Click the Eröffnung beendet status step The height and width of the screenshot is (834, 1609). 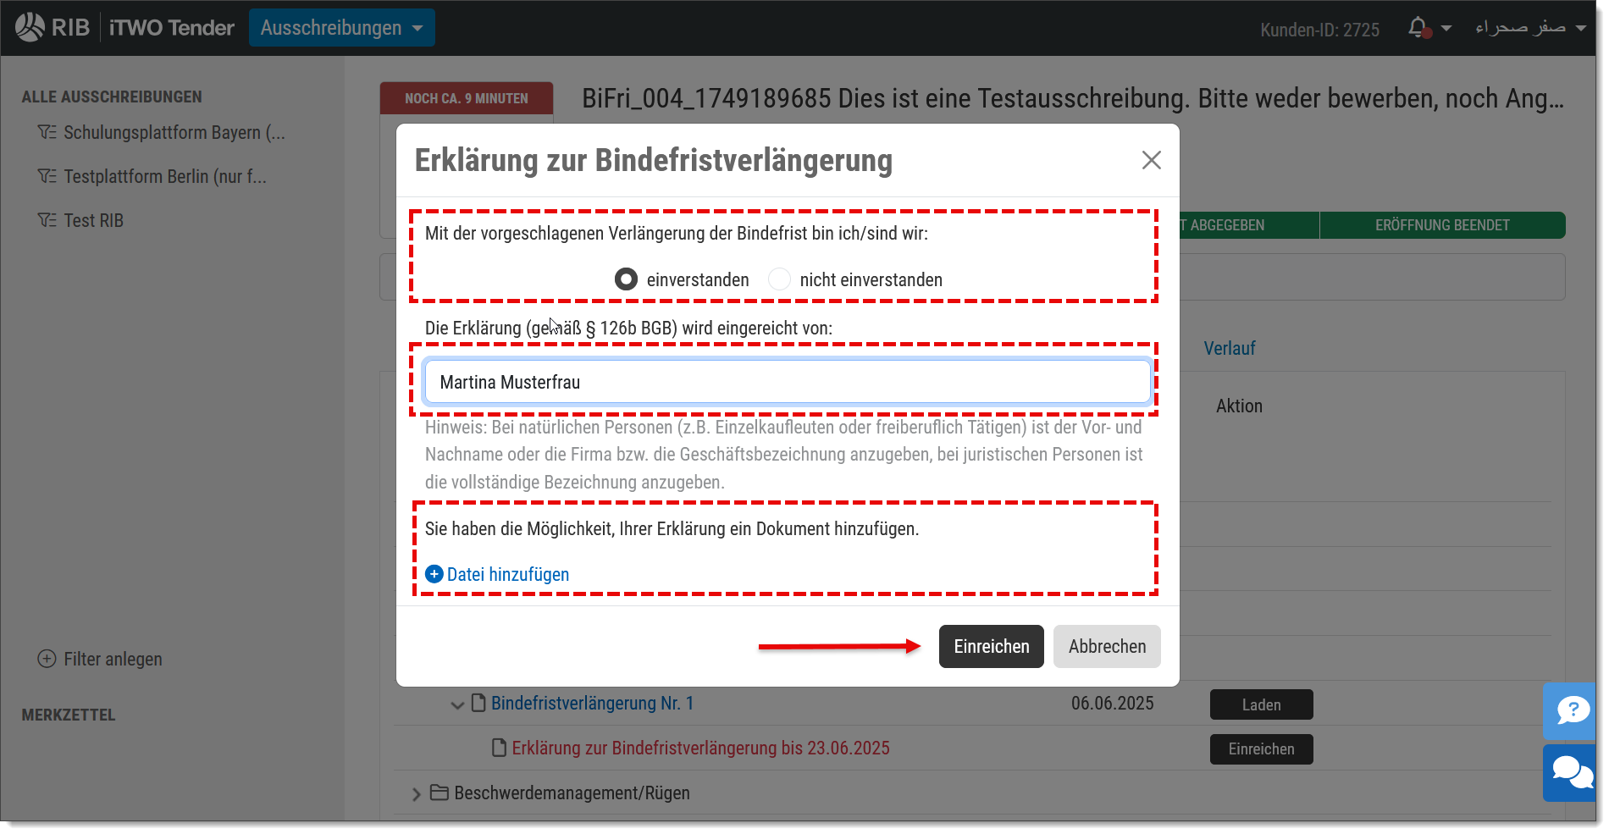click(1442, 225)
